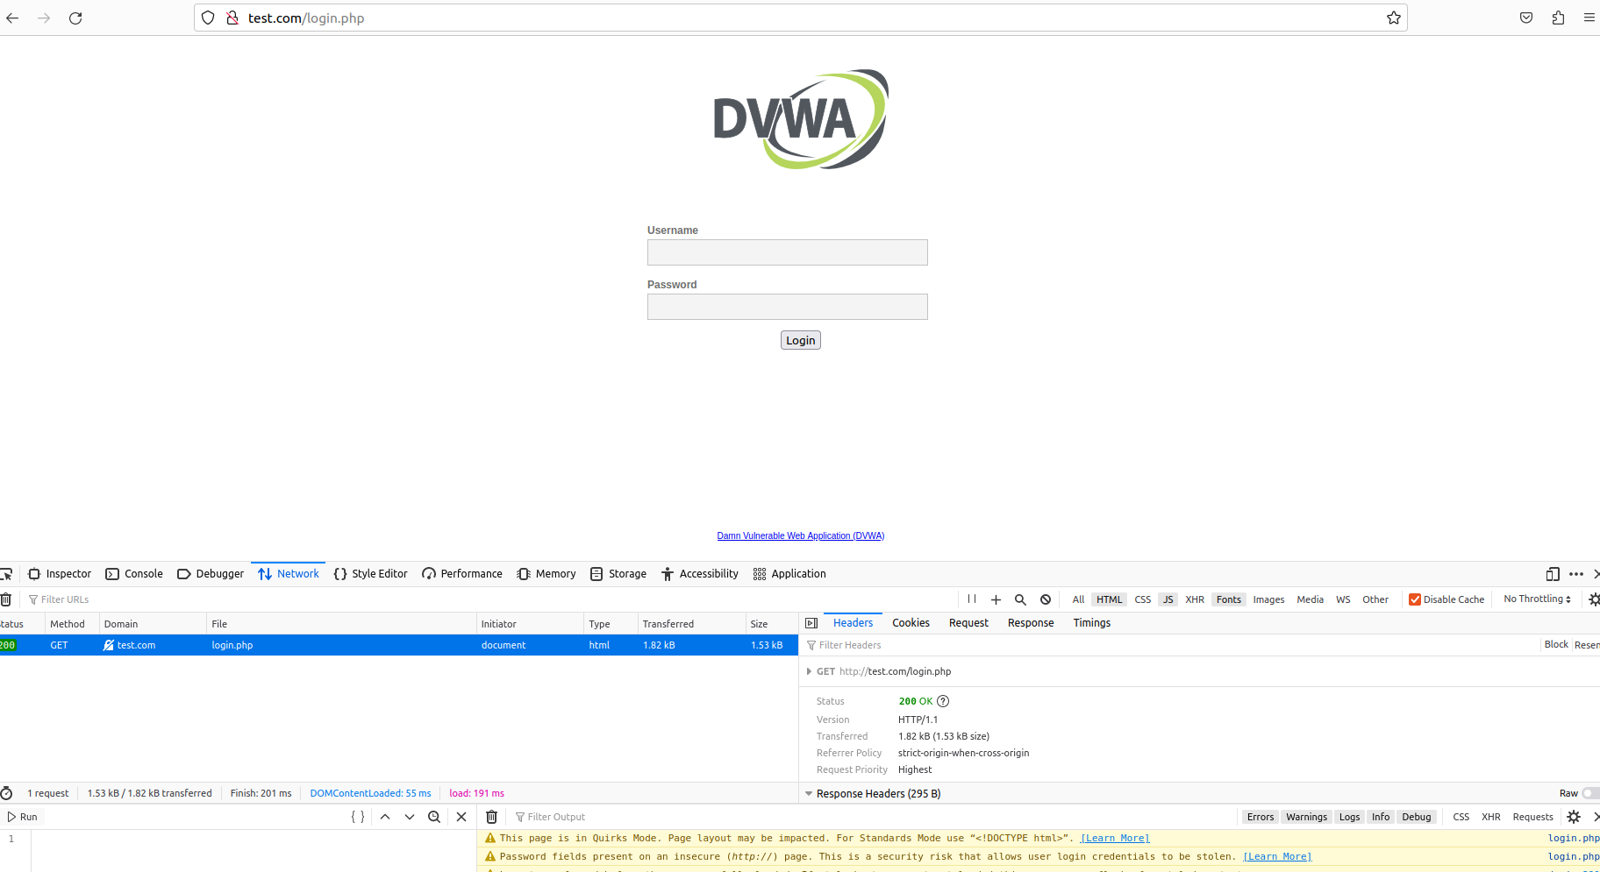Open the Debugger tab
Screen dimensions: 1600x872
[x=211, y=574]
